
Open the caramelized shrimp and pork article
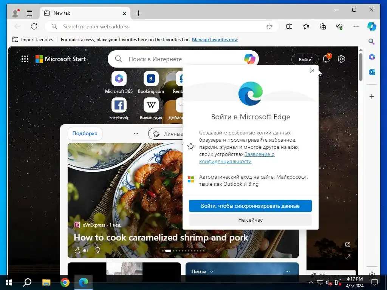pos(161,238)
